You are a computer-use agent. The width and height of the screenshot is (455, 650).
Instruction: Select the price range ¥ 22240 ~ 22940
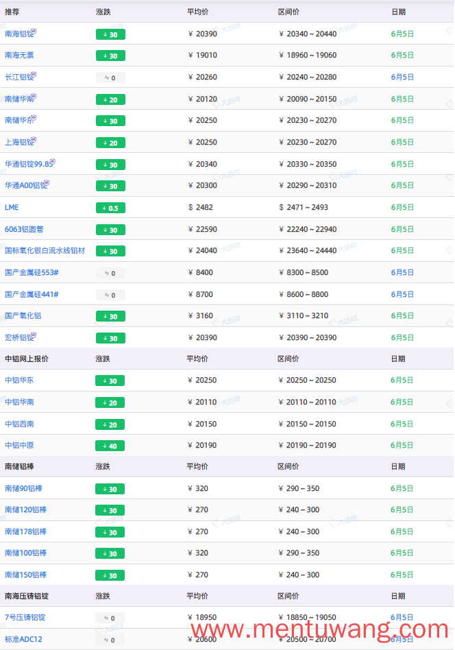(x=308, y=229)
